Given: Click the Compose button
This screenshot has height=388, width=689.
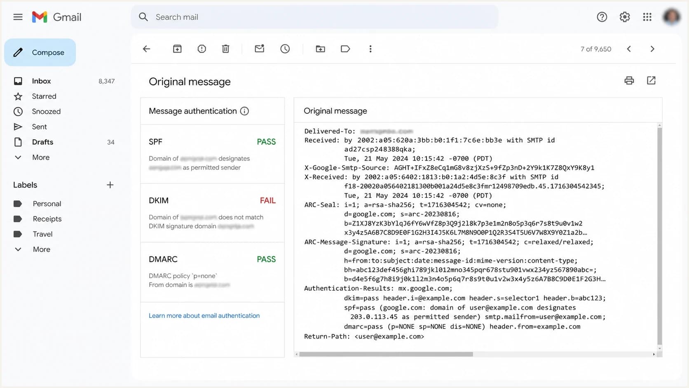Looking at the screenshot, I should (40, 52).
